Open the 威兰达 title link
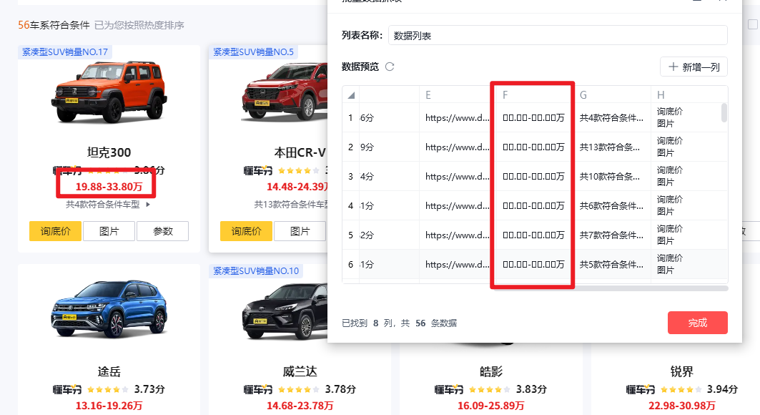 click(300, 372)
